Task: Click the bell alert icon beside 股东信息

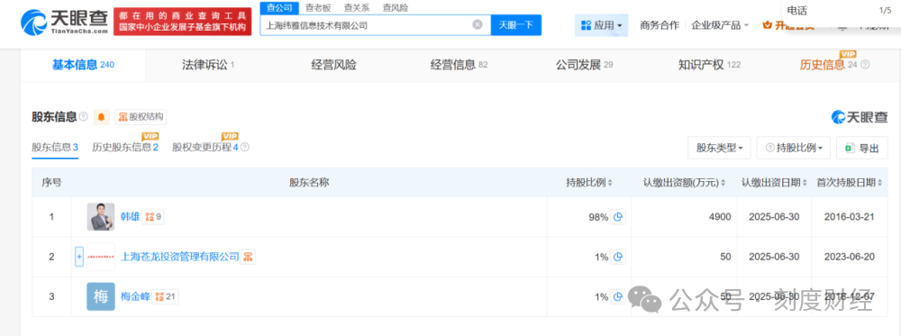Action: click(x=101, y=117)
